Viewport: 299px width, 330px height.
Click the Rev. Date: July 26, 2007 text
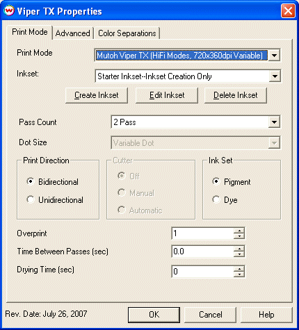point(46,314)
